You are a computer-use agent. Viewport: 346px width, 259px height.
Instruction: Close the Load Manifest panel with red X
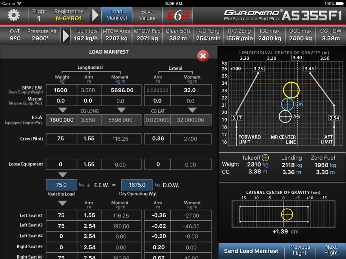[203, 56]
